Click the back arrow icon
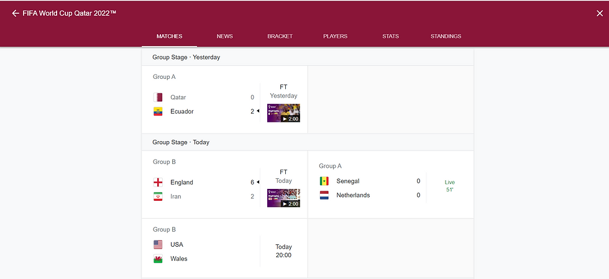The width and height of the screenshot is (609, 279). pos(16,13)
